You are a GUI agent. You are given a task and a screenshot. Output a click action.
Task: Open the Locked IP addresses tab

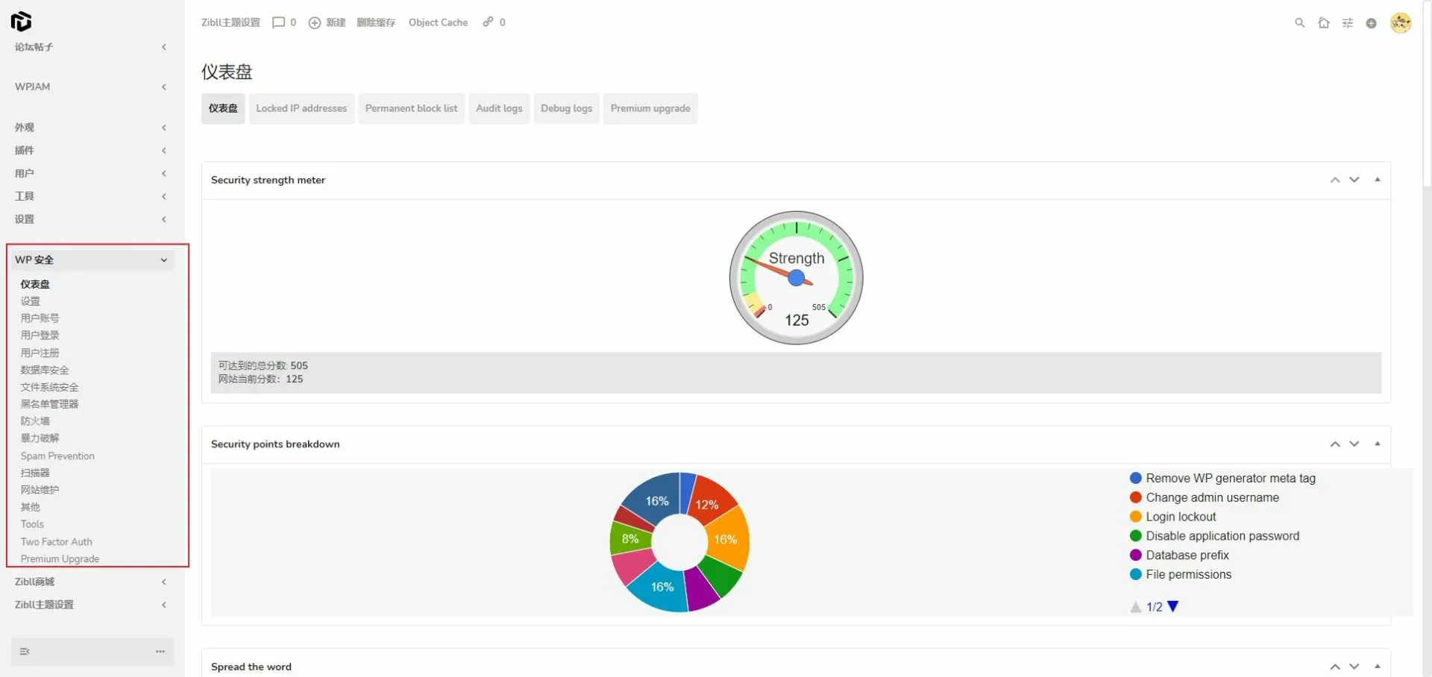point(301,109)
